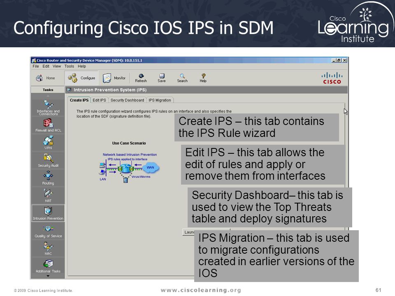This screenshot has width=395, height=296.
Task: Click the 'Virus/Worms' label in diagram
Action: point(141,177)
